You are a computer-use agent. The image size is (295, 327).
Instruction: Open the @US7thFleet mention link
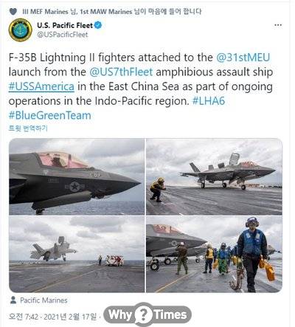click(x=121, y=72)
